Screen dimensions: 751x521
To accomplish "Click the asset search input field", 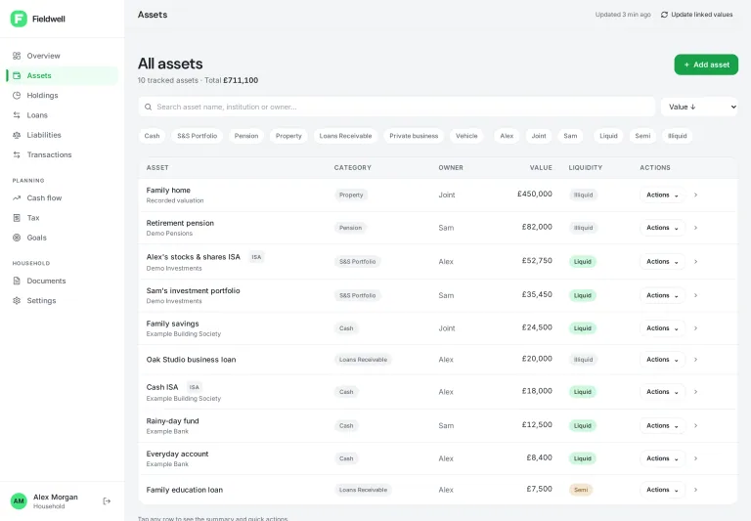I will click(x=397, y=107).
